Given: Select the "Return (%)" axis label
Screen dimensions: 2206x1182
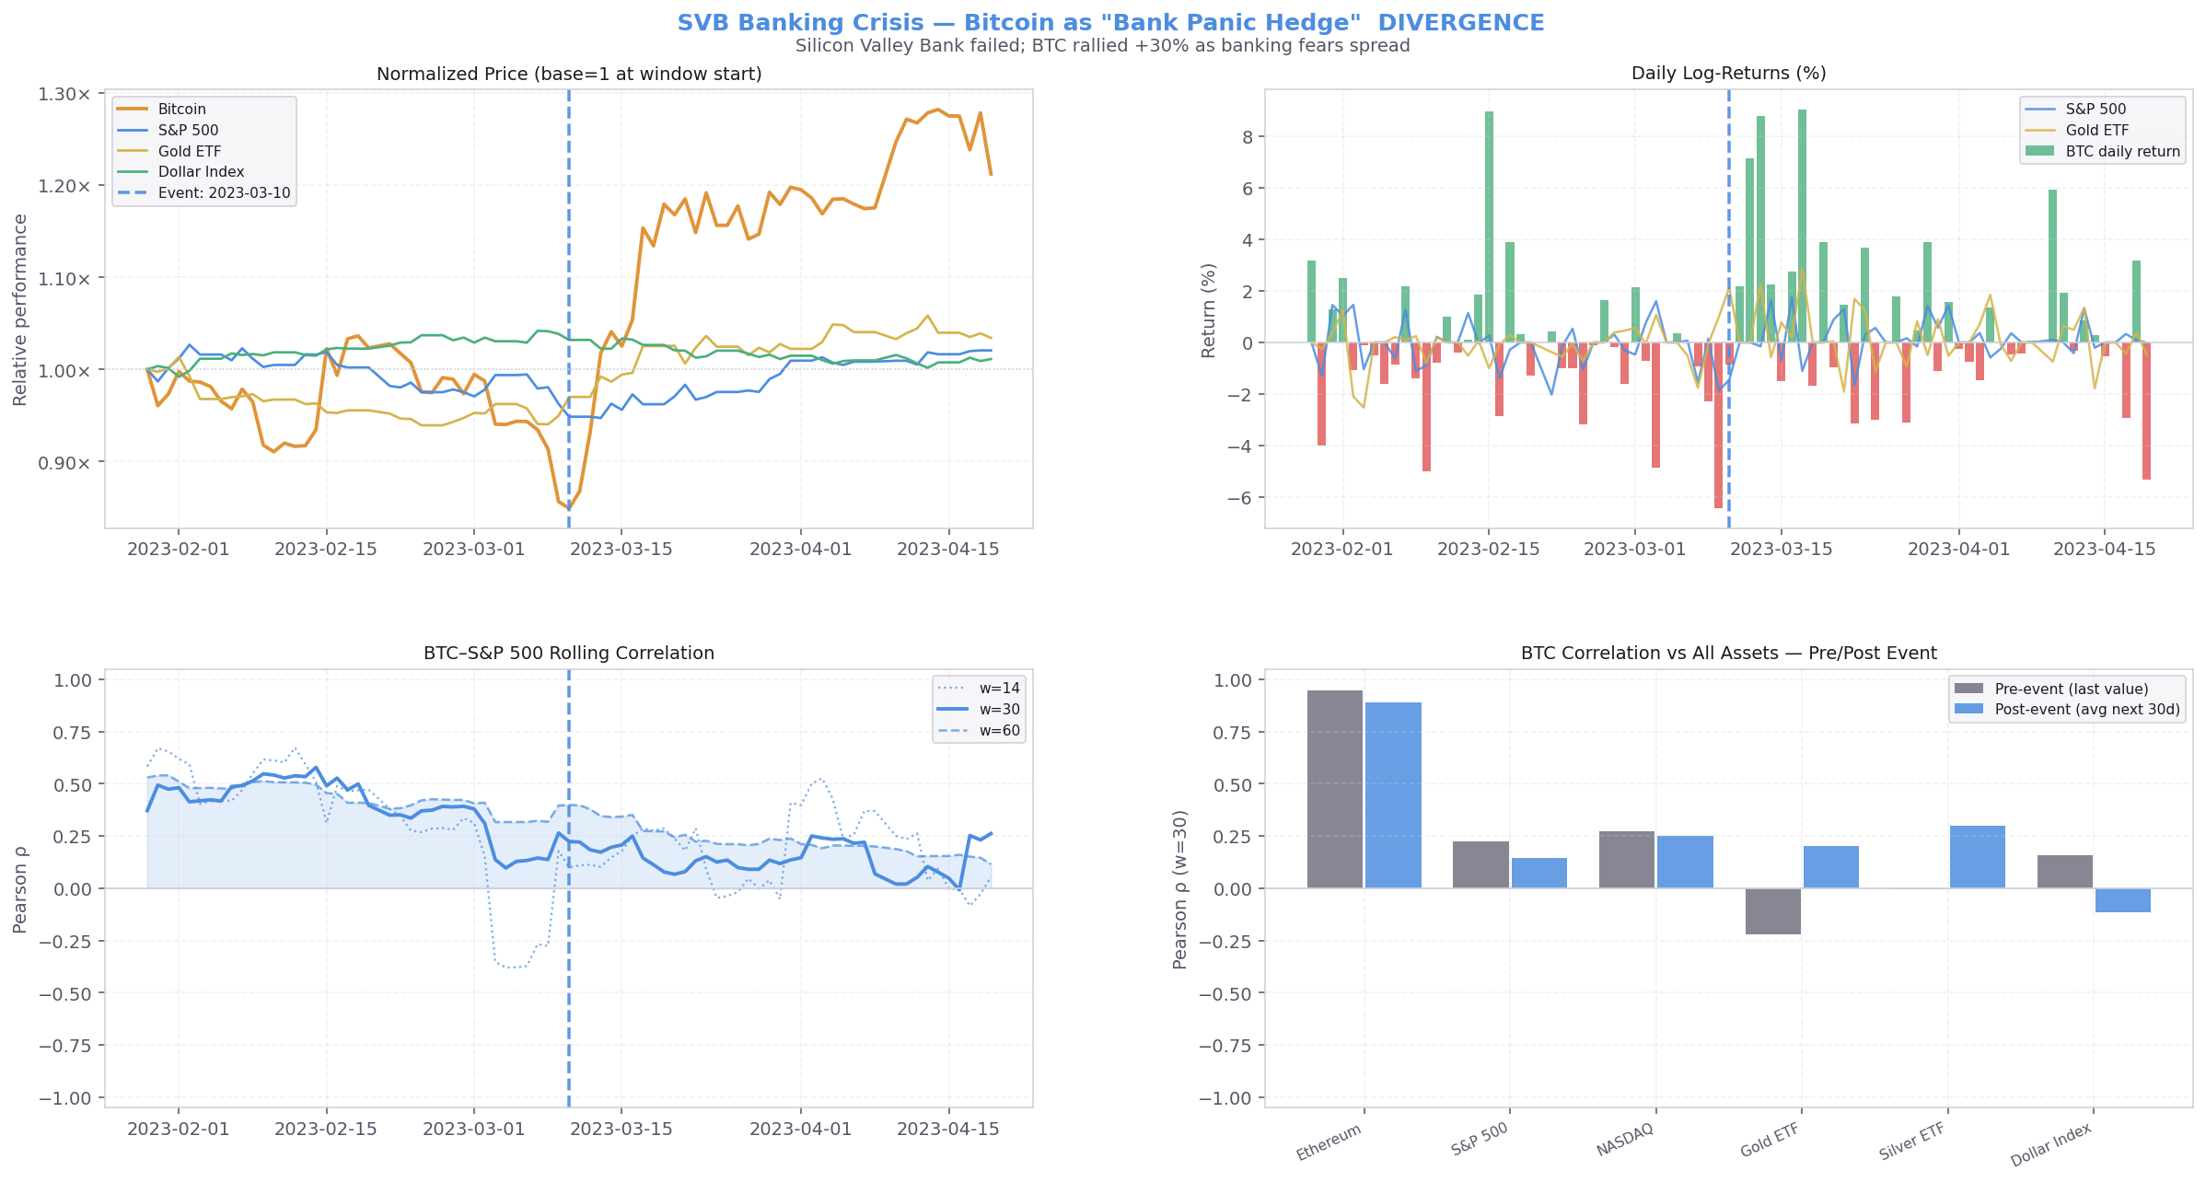Looking at the screenshot, I should pos(1209,309).
